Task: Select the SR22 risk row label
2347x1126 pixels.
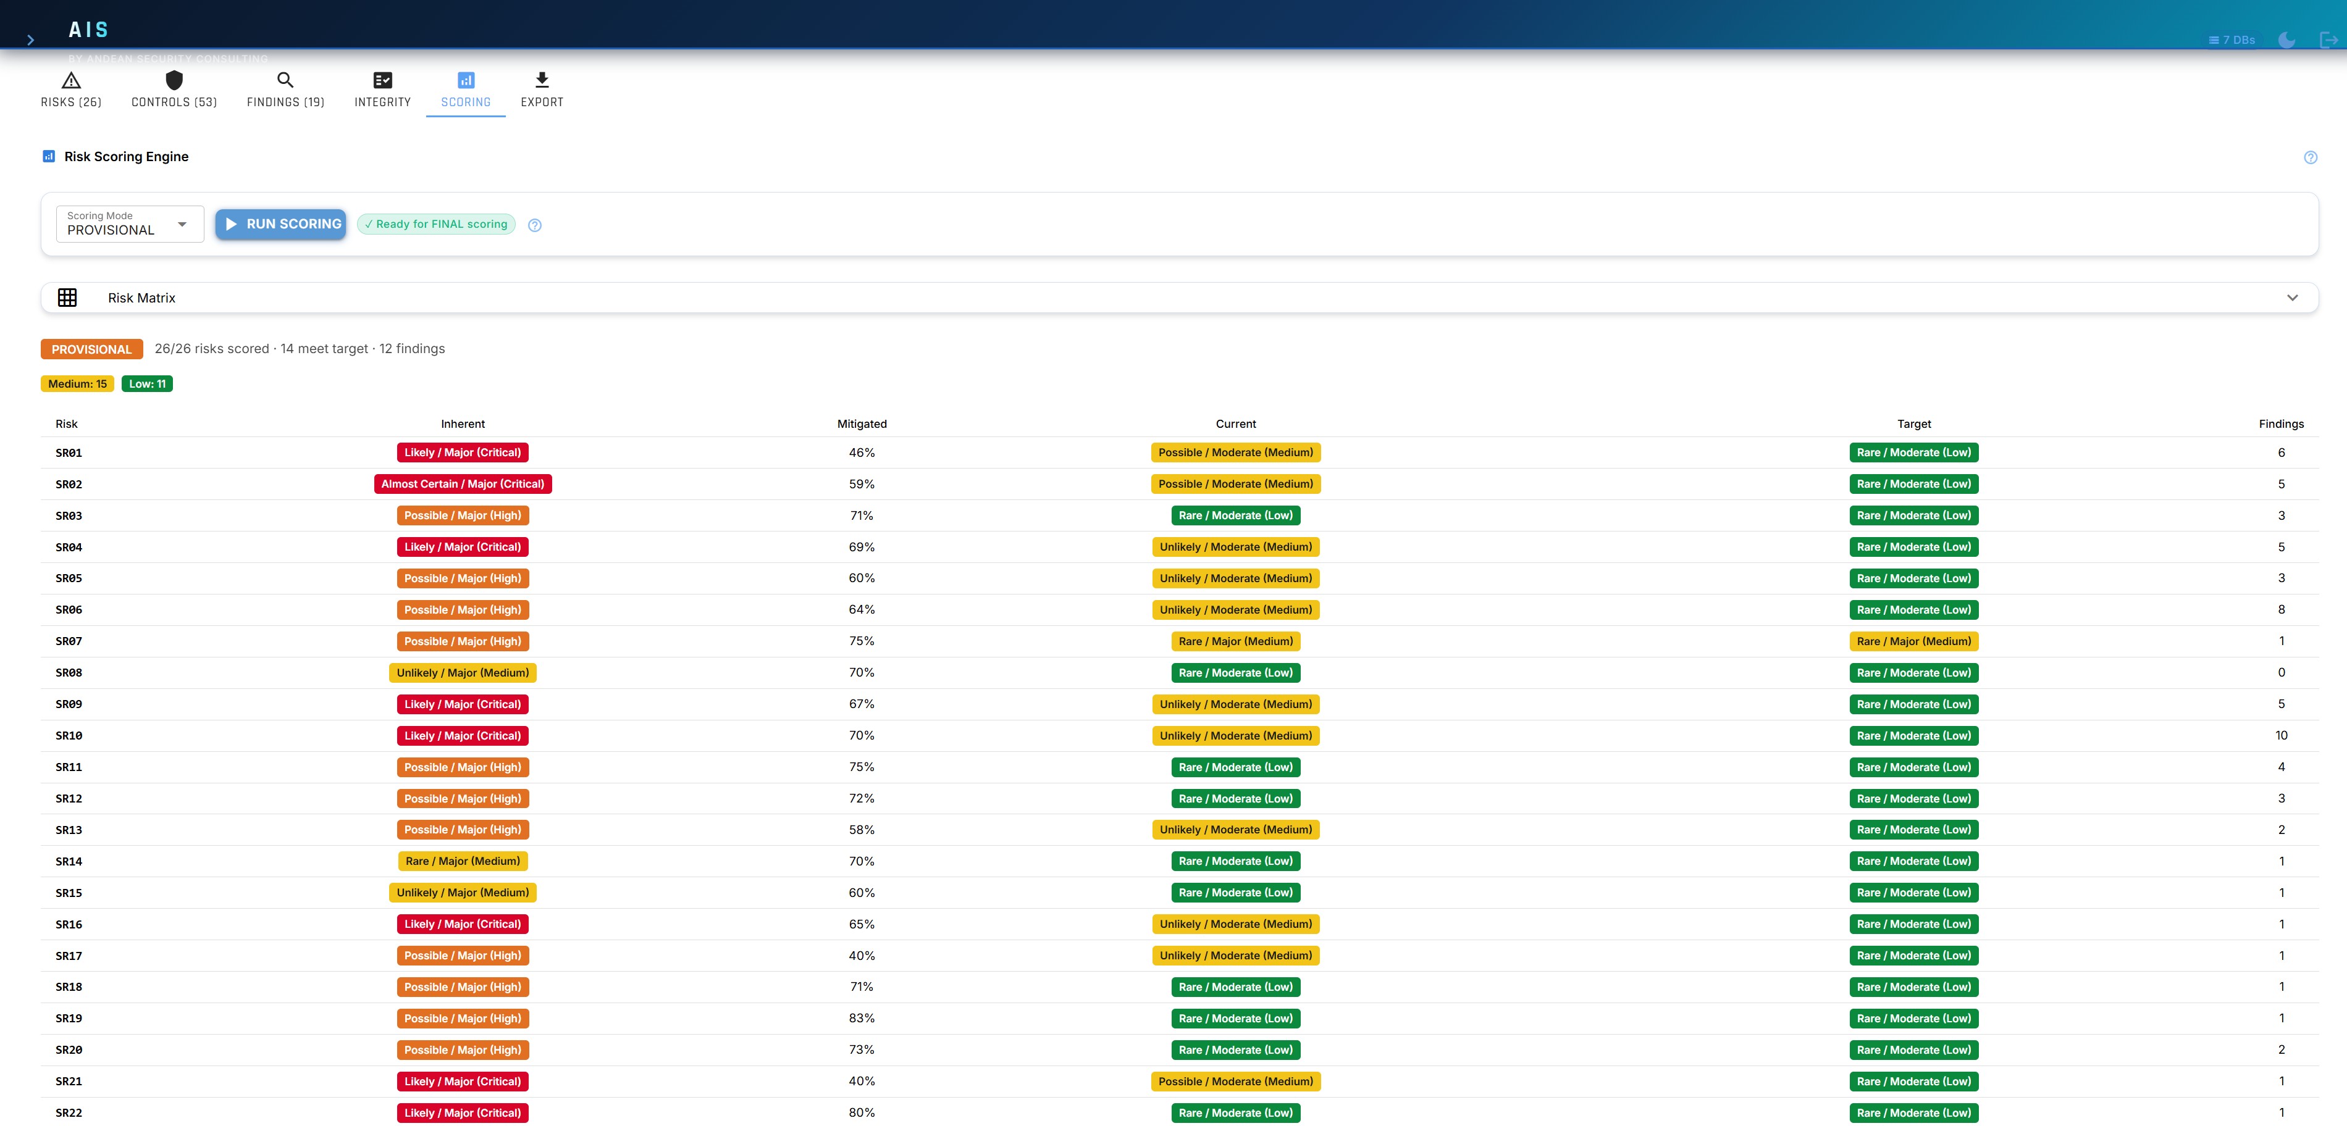Action: [69, 1113]
